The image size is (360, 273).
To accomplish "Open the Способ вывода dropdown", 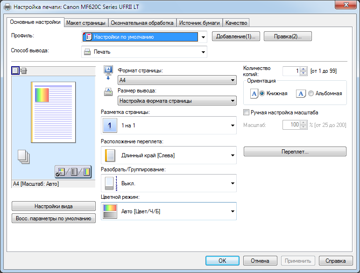I will [x=144, y=52].
